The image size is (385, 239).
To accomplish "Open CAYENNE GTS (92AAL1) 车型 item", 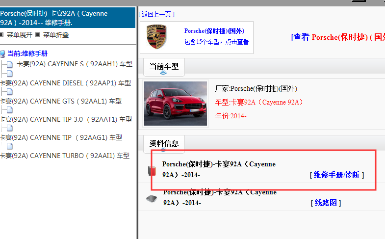I will pyautogui.click(x=61, y=101).
